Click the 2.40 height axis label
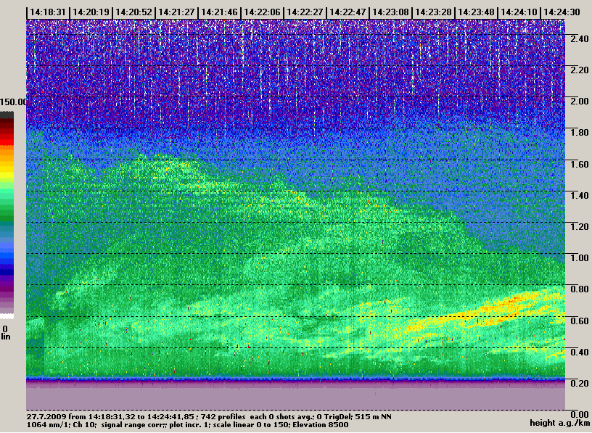The image size is (592, 433). (579, 39)
